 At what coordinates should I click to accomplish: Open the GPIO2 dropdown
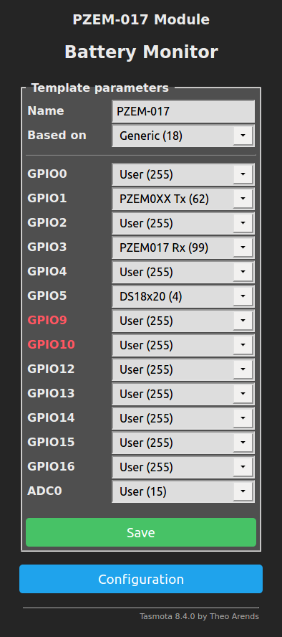pyautogui.click(x=183, y=223)
